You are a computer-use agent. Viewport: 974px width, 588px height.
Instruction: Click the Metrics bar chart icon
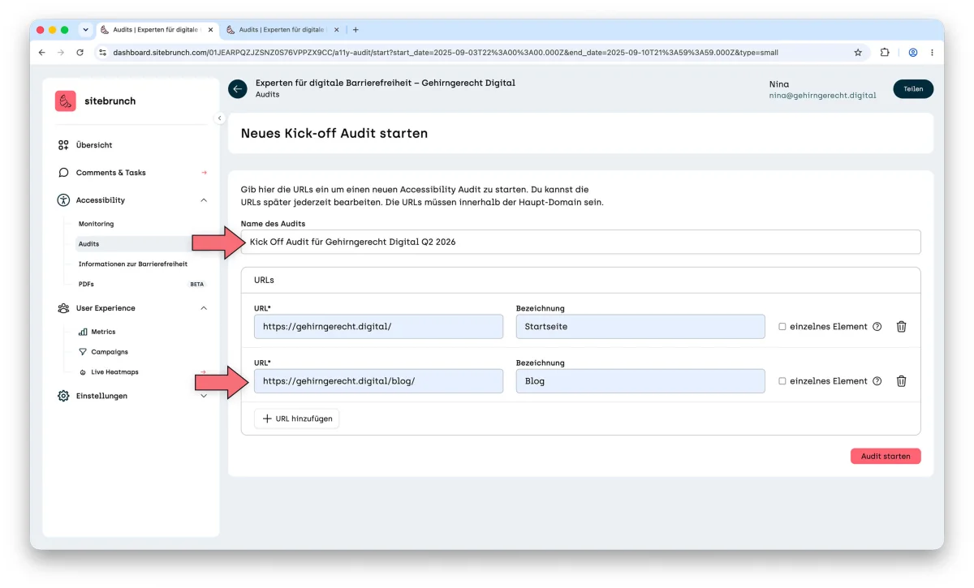point(83,332)
